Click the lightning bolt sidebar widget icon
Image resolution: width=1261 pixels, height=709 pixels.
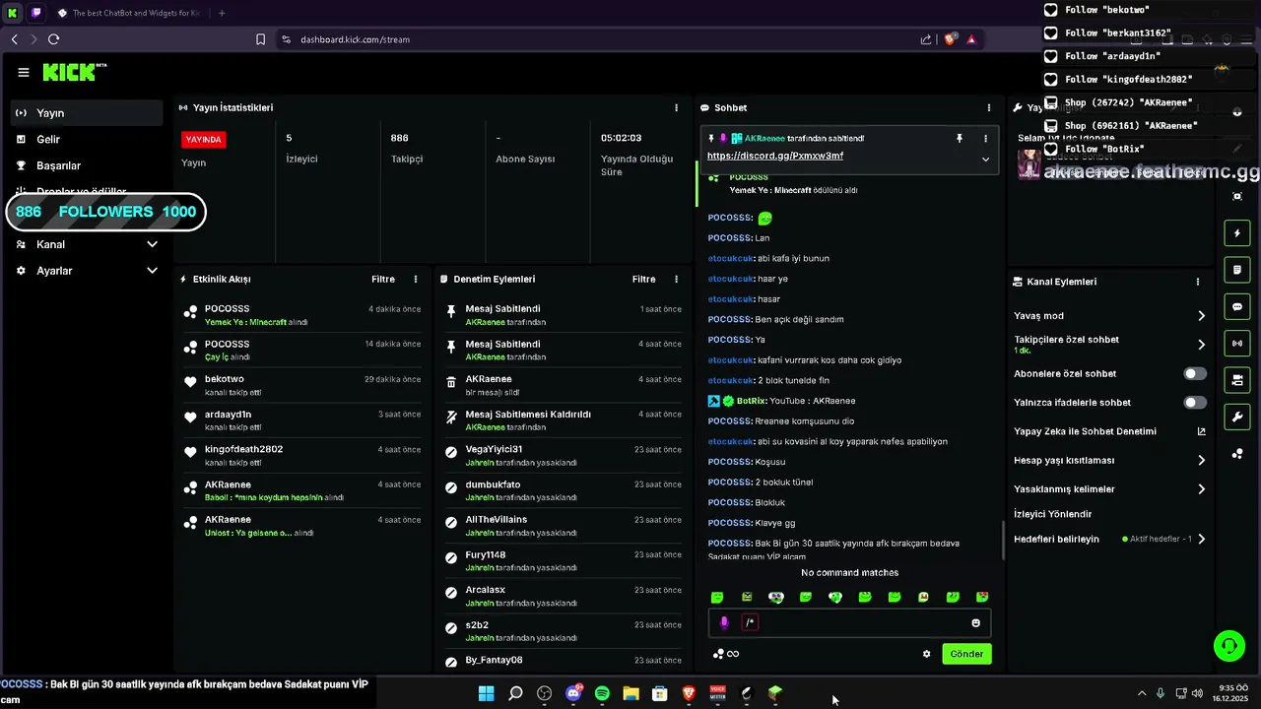coord(1237,233)
